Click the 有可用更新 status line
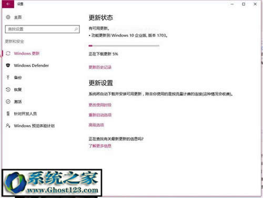Viewport: 263px width, 198px height. 99,28
